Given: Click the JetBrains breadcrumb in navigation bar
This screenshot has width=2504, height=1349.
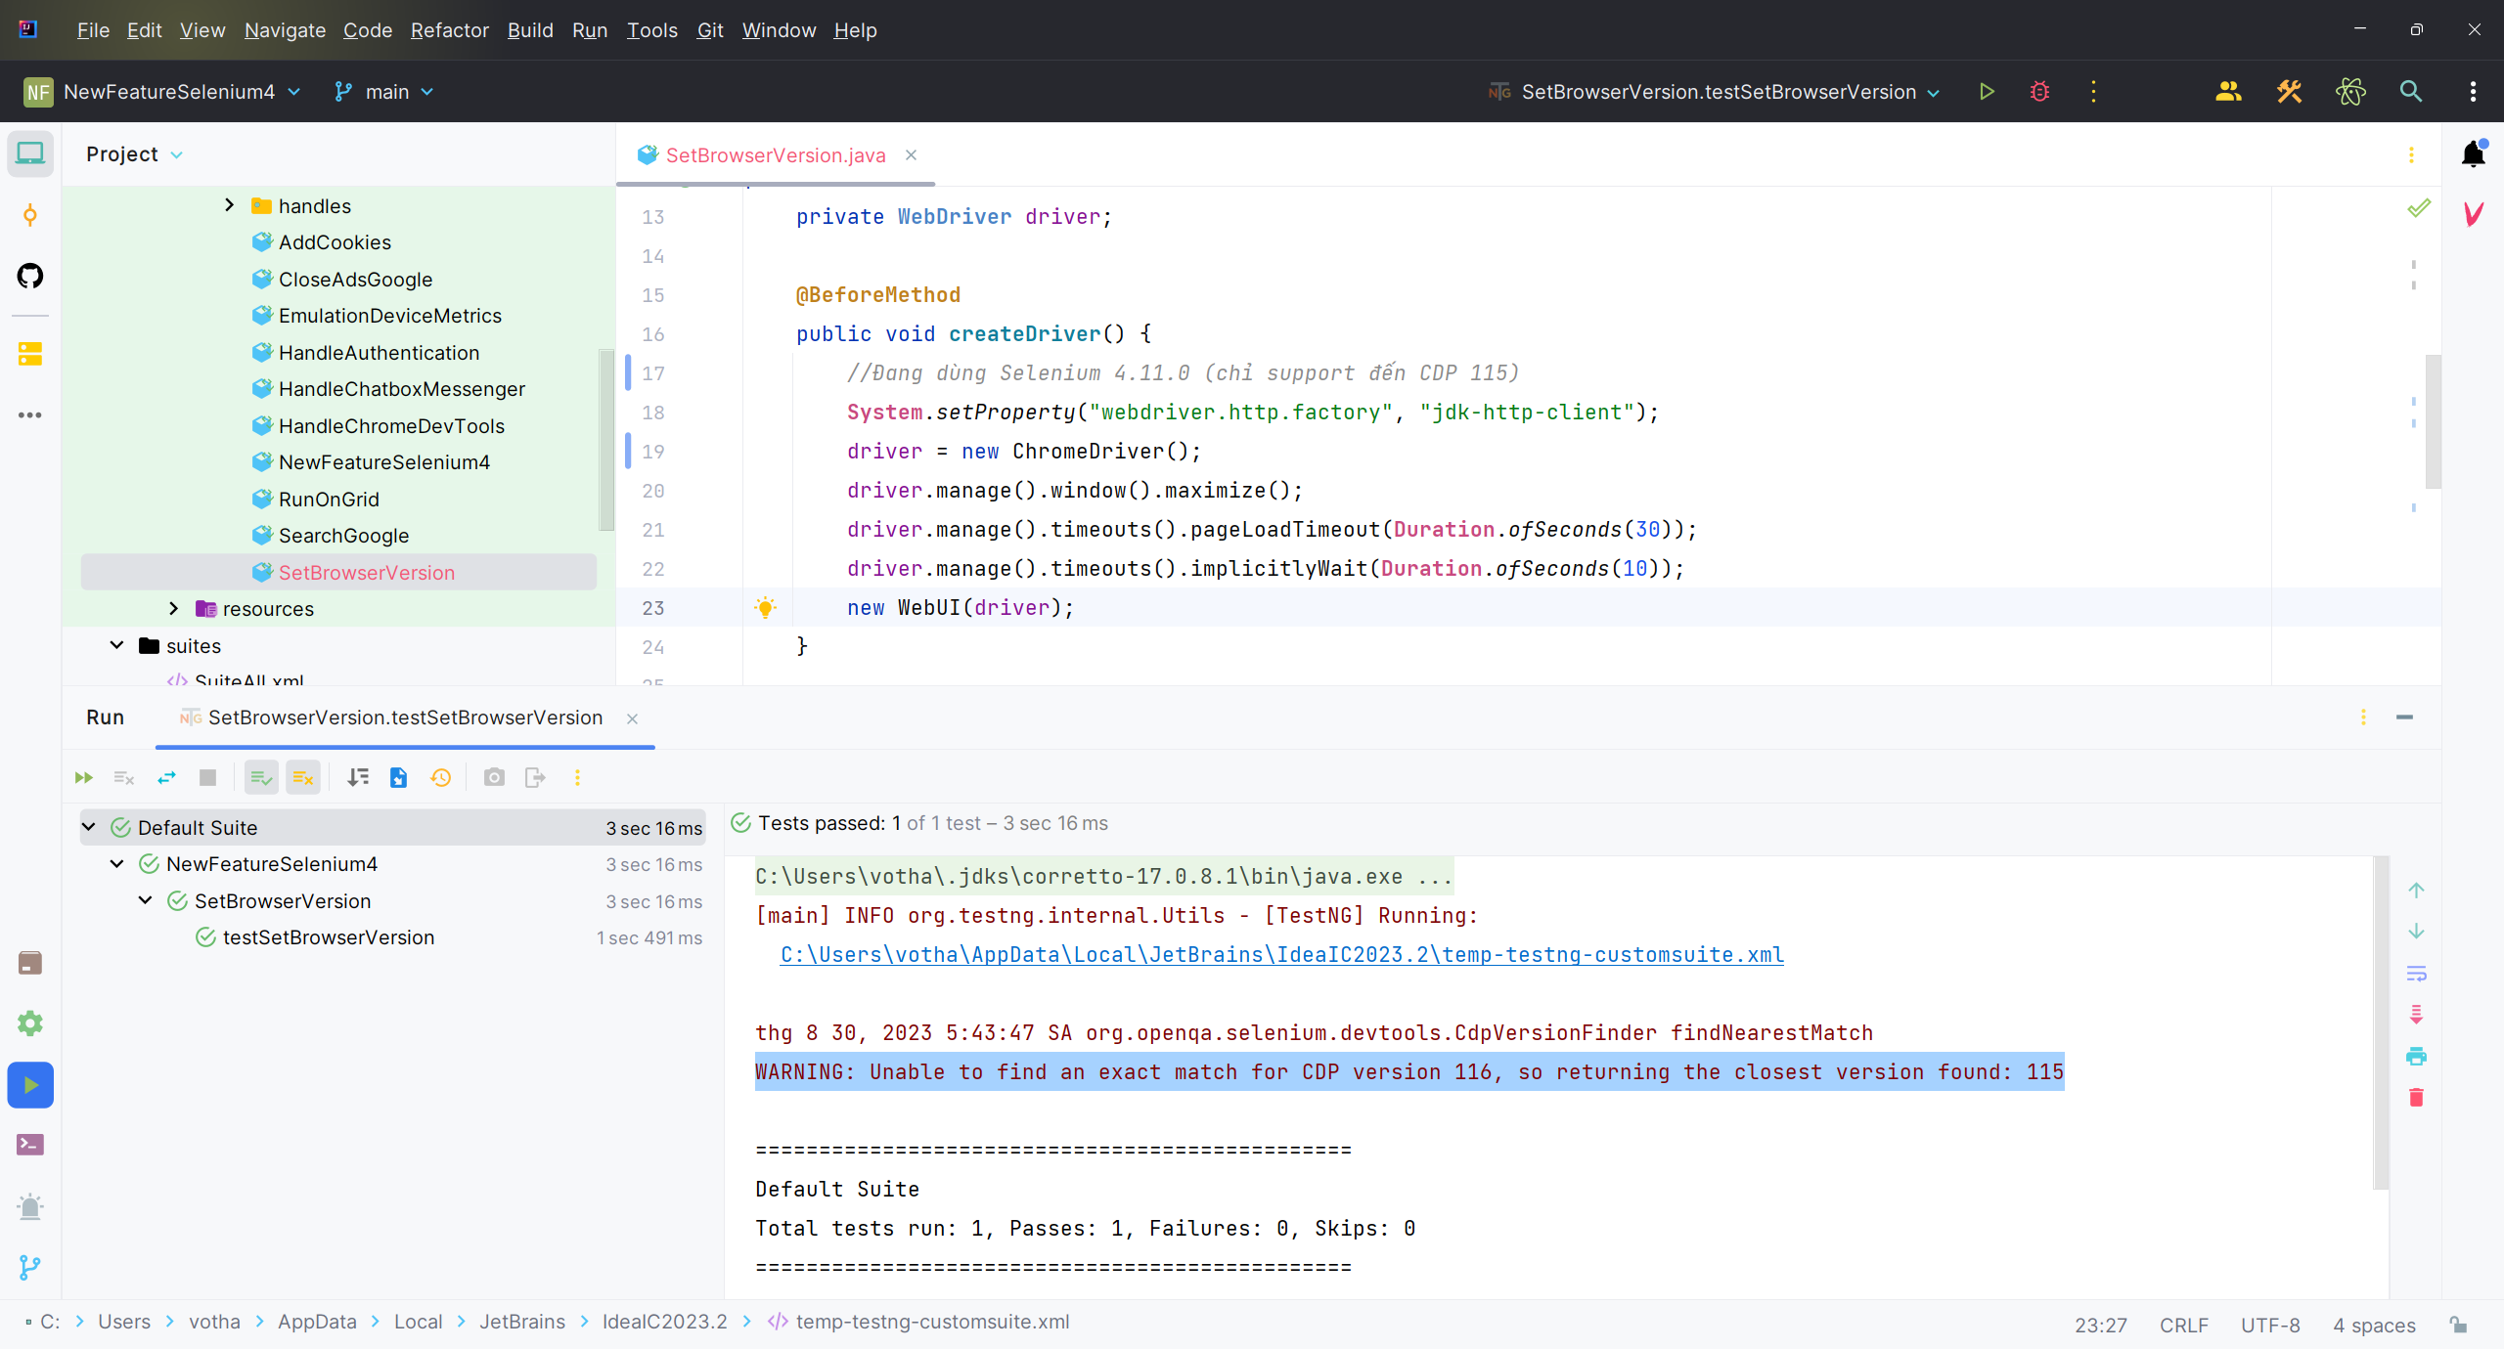Looking at the screenshot, I should pos(522,1323).
